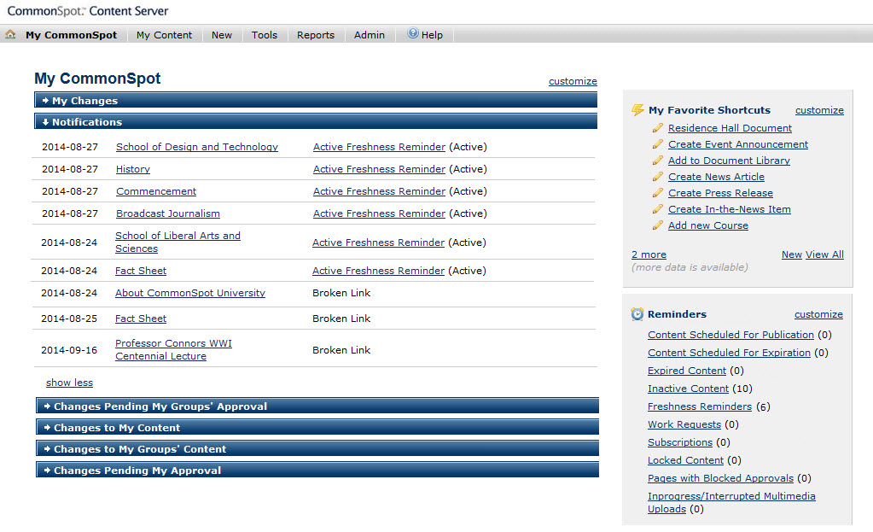Open Add to Document Library shortcut
Screen dimensions: 873x532
tap(729, 160)
